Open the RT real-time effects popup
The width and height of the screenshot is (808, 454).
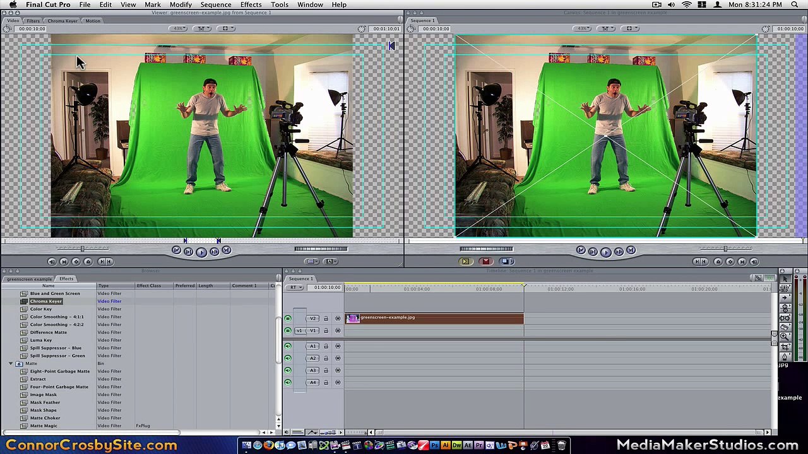[295, 288]
